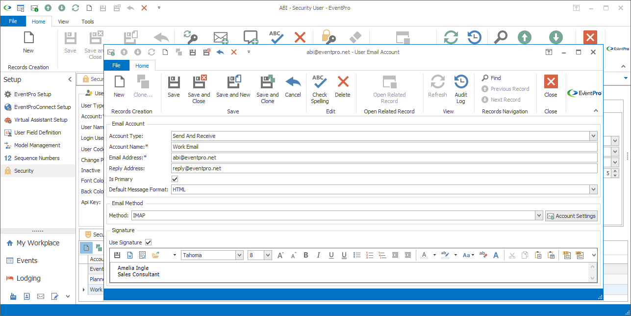631x316 pixels.
Task: Click the font color A swatch
Action: click(424, 255)
